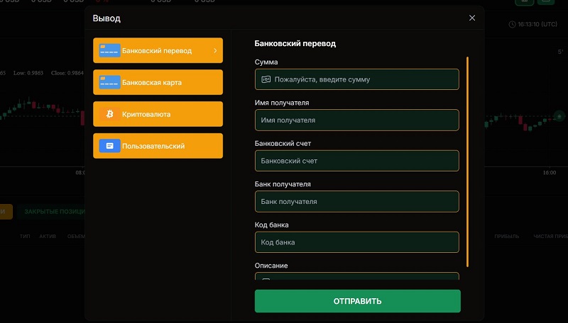Select the Банковский перевод withdrawal method

pyautogui.click(x=158, y=50)
